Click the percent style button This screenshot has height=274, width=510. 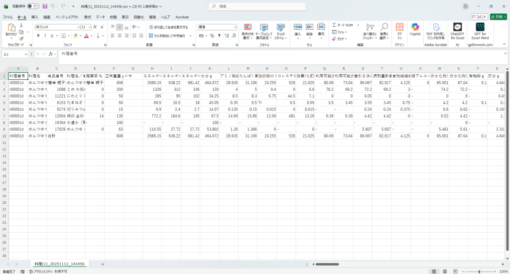212,36
